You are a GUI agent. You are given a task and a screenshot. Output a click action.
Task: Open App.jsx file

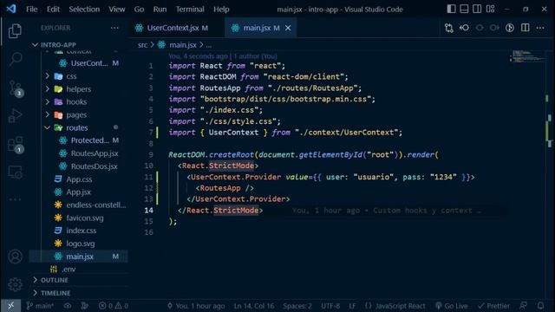tap(79, 192)
